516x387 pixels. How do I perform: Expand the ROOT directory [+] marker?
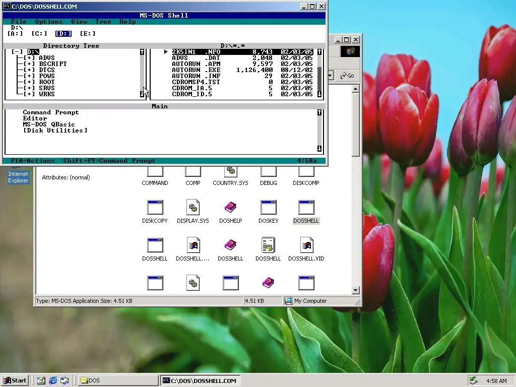[29, 82]
